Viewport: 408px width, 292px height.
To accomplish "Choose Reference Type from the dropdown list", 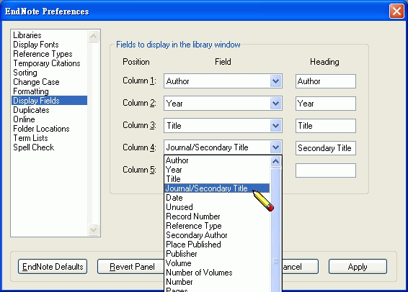I will pyautogui.click(x=218, y=226).
